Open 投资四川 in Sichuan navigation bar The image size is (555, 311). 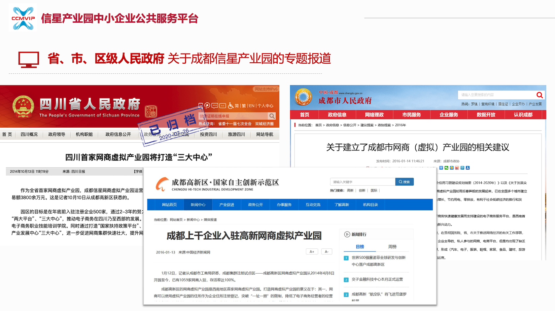208,134
